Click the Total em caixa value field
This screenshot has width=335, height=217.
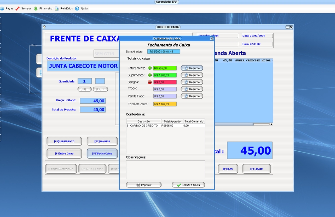[x=165, y=104]
